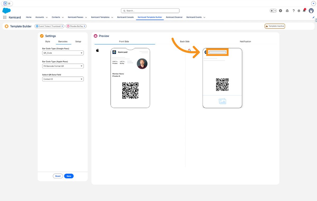This screenshot has height=201, width=317.
Task: Click the QR code on Apple pass
Action: (130, 90)
